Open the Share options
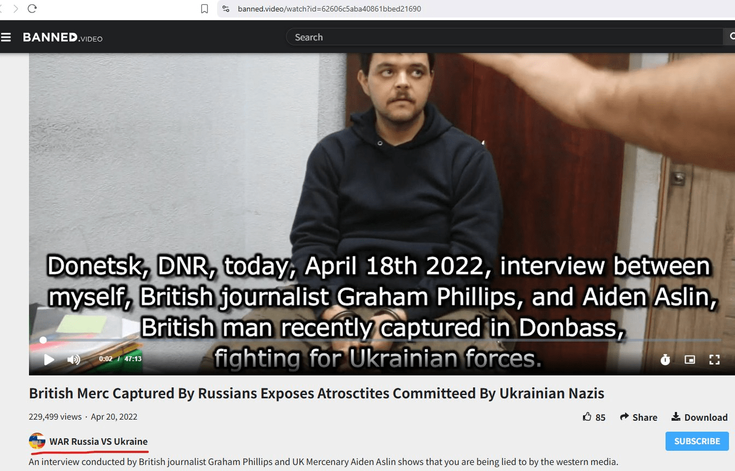The width and height of the screenshot is (735, 471). point(638,417)
